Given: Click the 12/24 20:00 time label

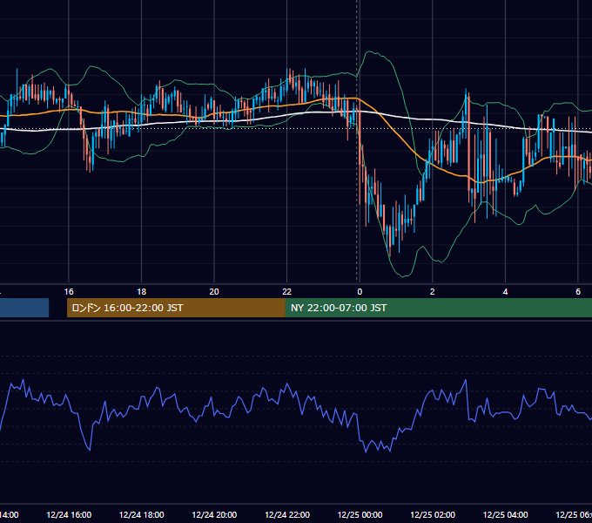Looking at the screenshot, I should tap(214, 514).
